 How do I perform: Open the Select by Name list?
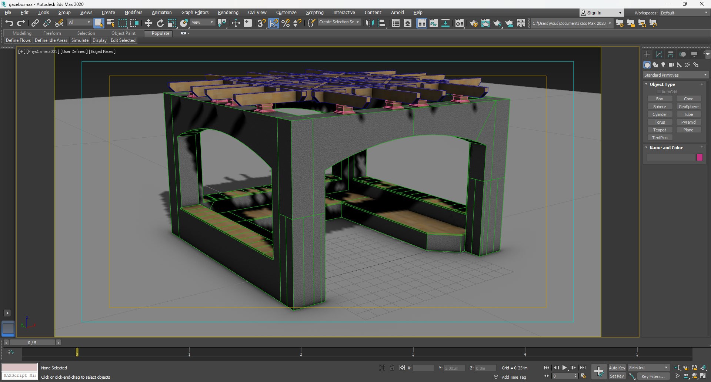(110, 23)
